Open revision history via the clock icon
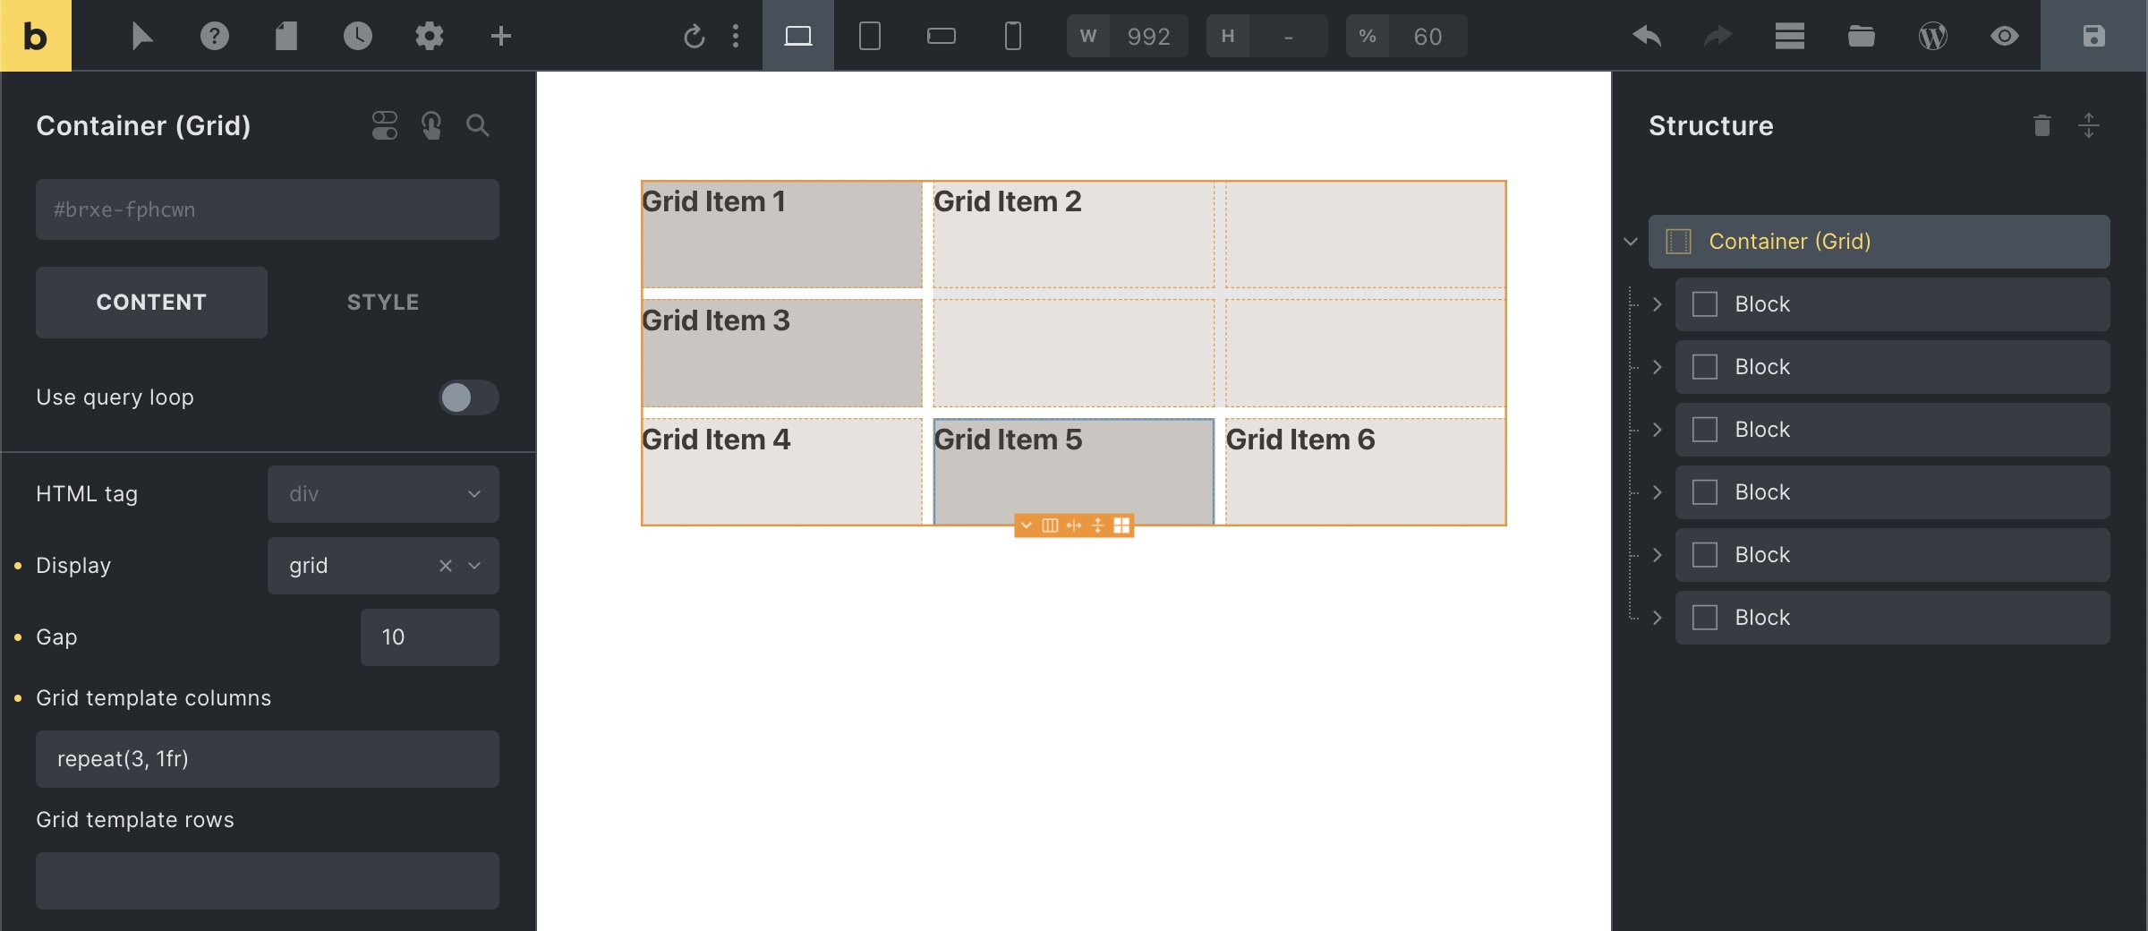 (x=358, y=36)
